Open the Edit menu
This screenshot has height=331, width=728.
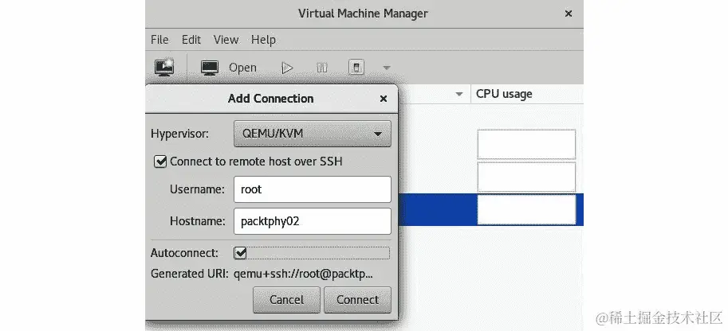191,40
